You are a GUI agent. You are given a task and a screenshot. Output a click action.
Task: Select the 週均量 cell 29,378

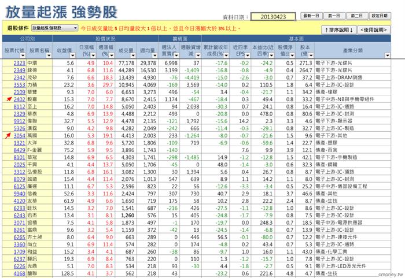point(148,63)
